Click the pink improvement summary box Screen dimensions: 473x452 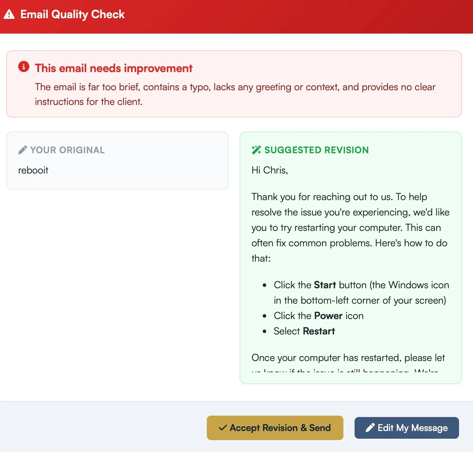tap(234, 84)
